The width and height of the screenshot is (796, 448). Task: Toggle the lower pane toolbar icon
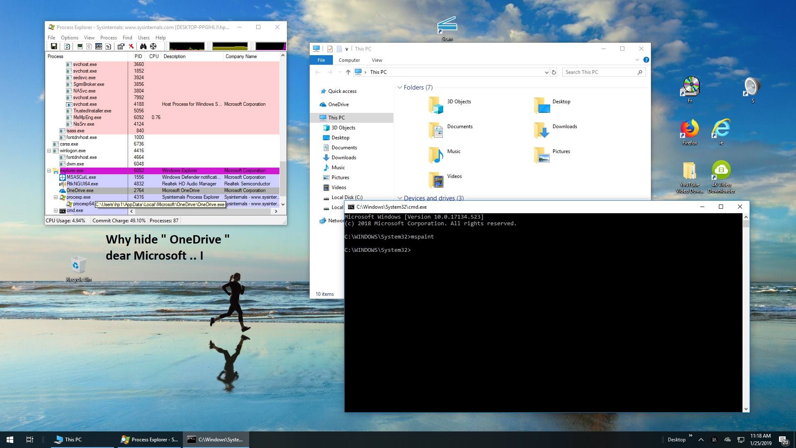pos(99,46)
